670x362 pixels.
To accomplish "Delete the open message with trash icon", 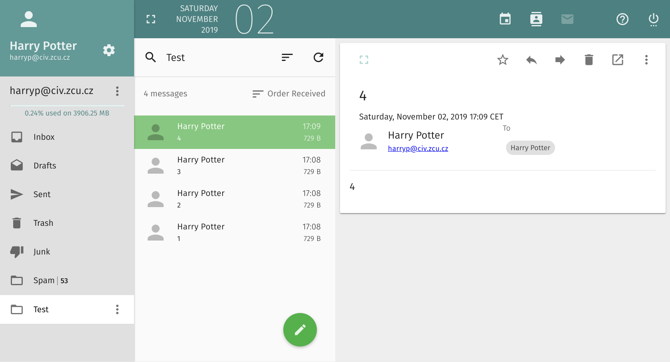I will click(589, 60).
